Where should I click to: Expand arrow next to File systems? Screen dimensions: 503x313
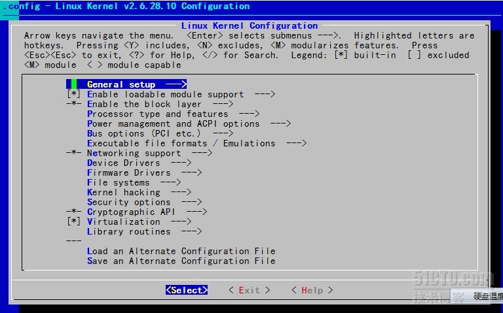coord(171,183)
